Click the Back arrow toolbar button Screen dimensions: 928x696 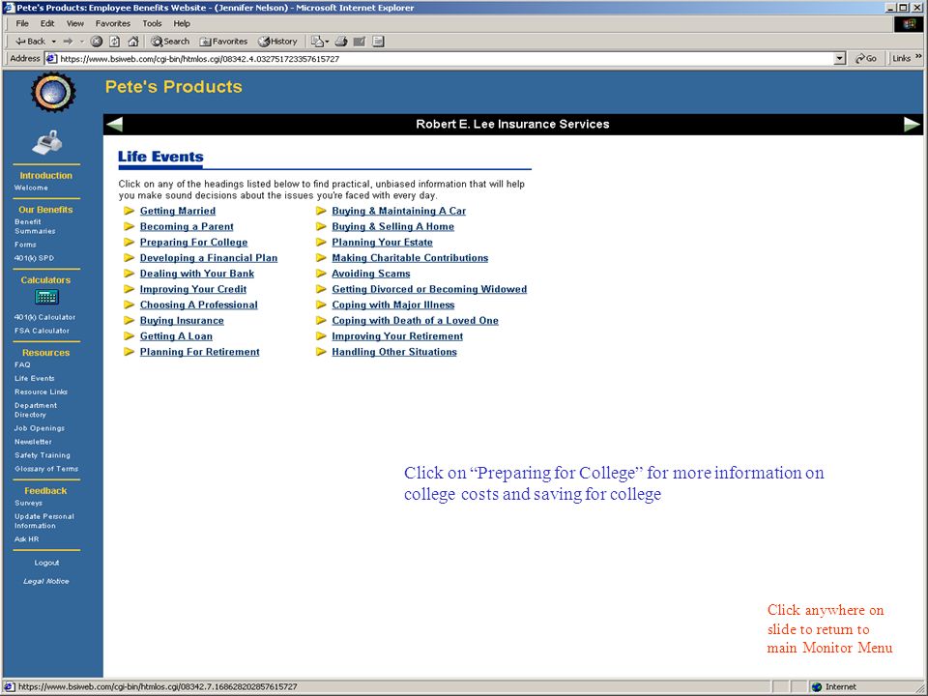[x=30, y=42]
